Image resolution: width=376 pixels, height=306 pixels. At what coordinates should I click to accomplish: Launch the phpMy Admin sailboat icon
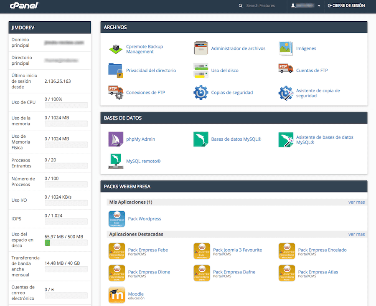(116, 139)
